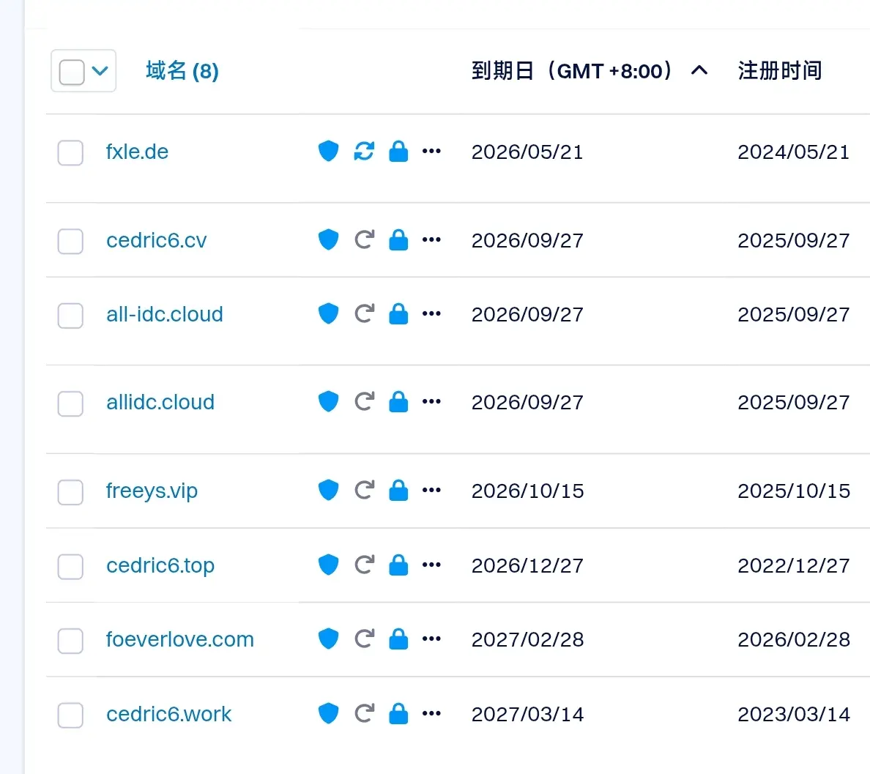Select the freeys.vip row checkbox
The image size is (870, 774).
pos(70,492)
